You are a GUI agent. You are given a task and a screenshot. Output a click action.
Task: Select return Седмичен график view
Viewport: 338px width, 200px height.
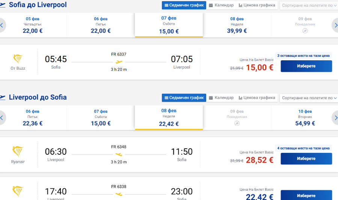[x=184, y=98]
